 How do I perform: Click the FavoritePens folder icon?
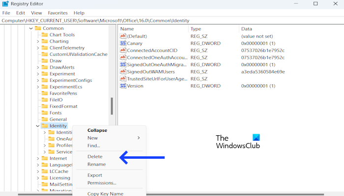coord(45,93)
